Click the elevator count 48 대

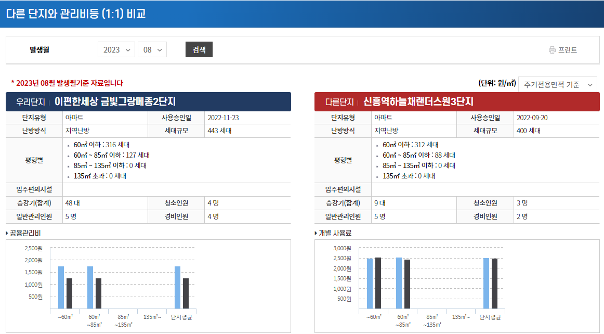pyautogui.click(x=72, y=203)
